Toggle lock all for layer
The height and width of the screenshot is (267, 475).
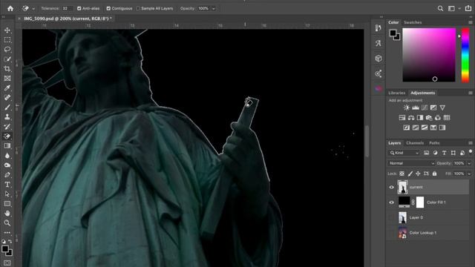[434, 174]
